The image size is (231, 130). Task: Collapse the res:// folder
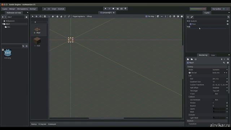coord(3,24)
